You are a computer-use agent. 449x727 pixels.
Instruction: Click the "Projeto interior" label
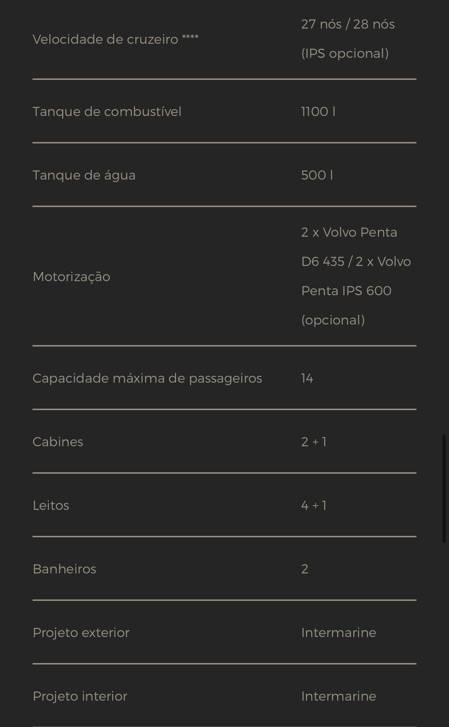(80, 696)
